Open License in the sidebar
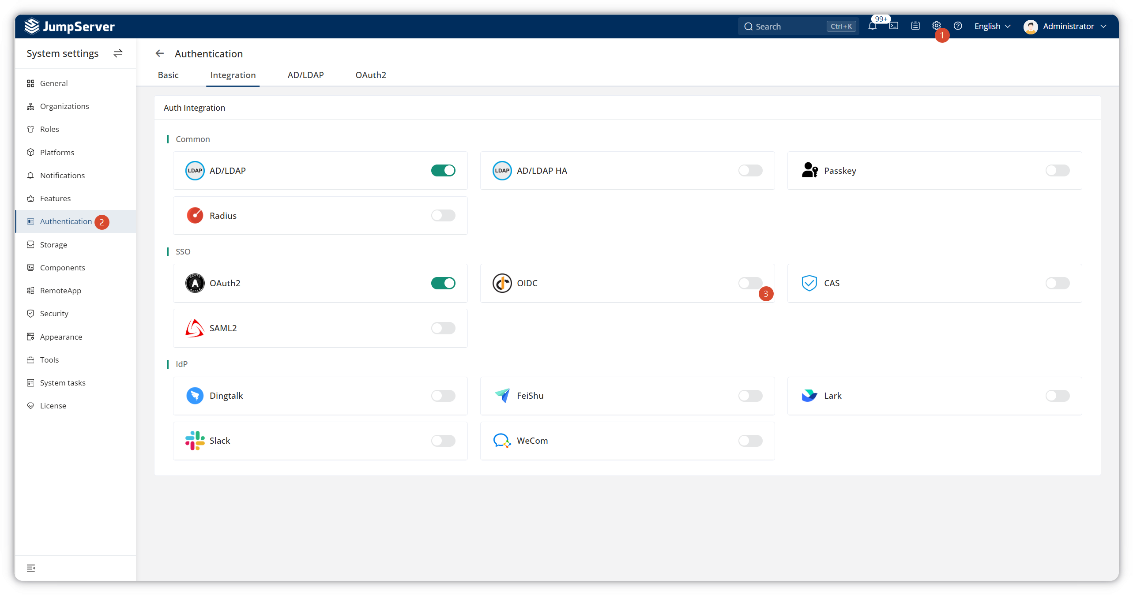 coord(75,406)
